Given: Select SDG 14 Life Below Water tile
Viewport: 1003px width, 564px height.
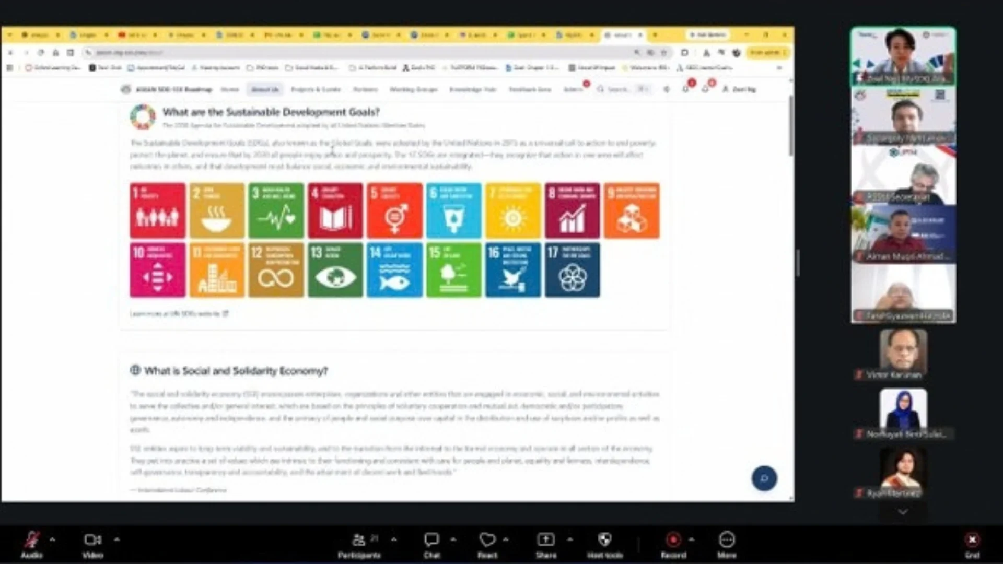Looking at the screenshot, I should tap(394, 270).
